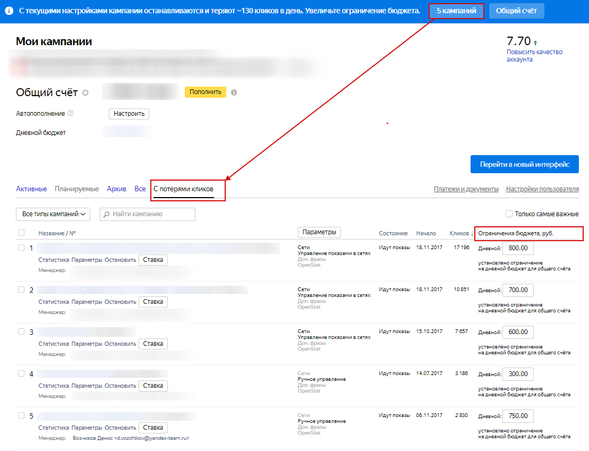Click Ставка button for campaign 1

coord(153,260)
